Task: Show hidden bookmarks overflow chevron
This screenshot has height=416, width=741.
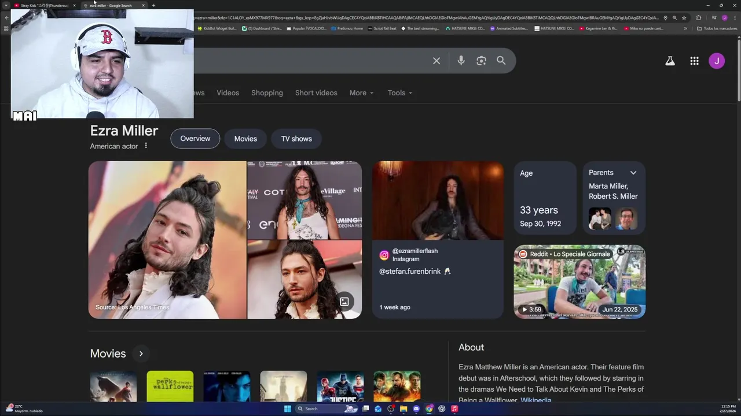Action: click(685, 28)
